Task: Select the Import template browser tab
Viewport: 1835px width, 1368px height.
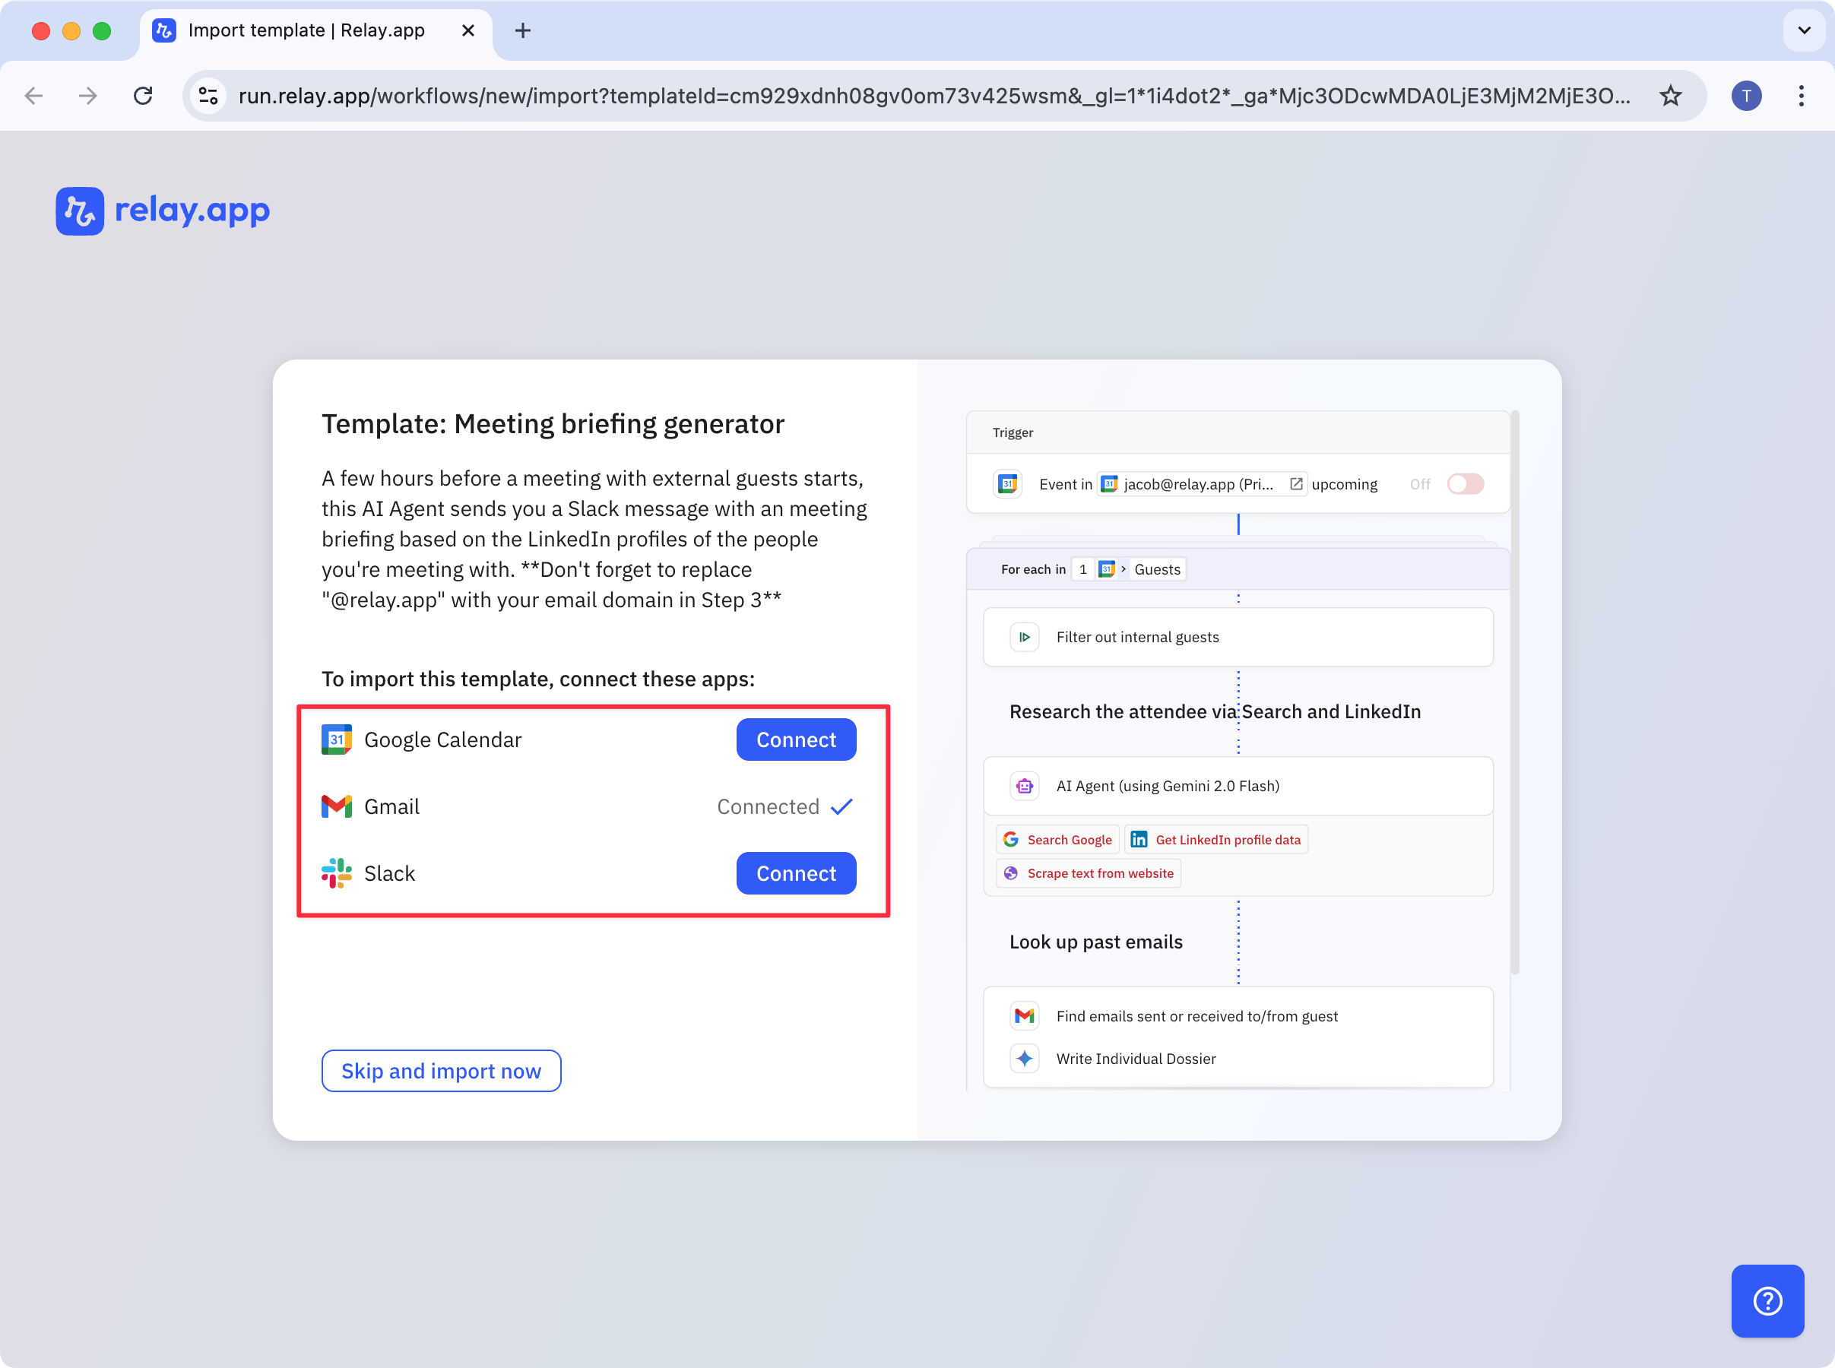Action: pos(306,30)
